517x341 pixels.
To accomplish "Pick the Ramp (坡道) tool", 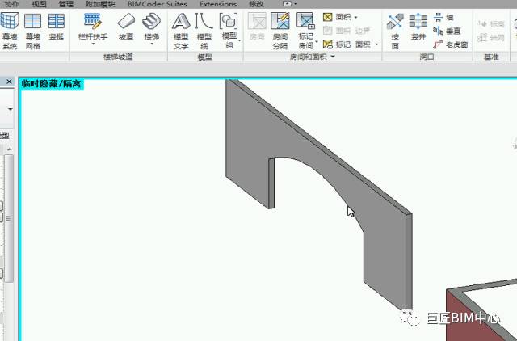I will (x=126, y=27).
